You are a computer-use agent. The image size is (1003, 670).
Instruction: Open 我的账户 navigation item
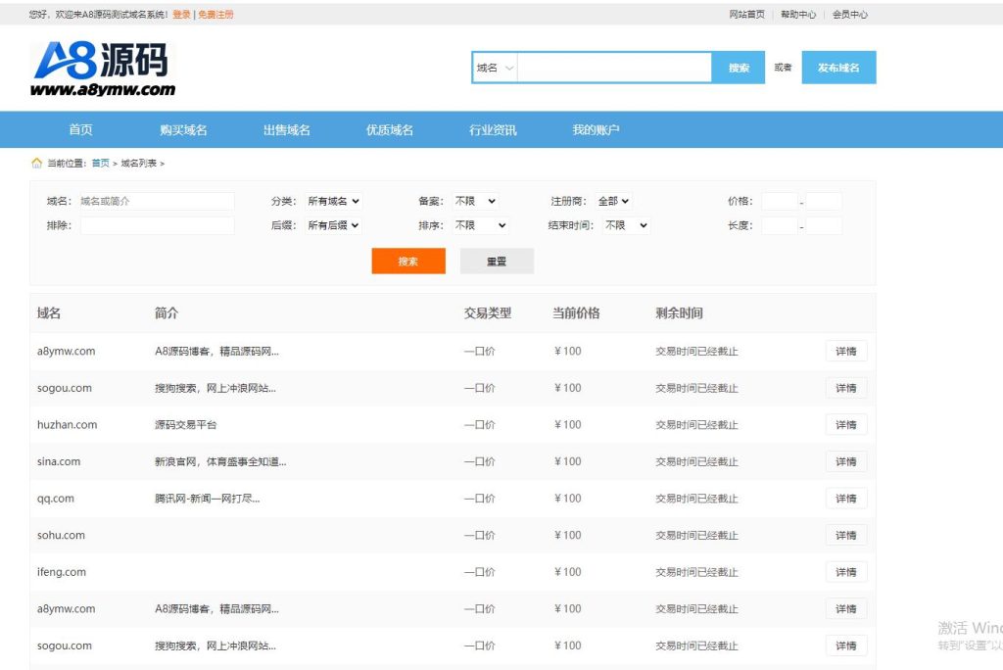click(x=596, y=130)
